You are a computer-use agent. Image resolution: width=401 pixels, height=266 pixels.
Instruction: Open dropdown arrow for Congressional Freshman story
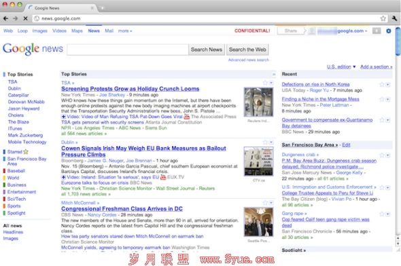coord(271,203)
